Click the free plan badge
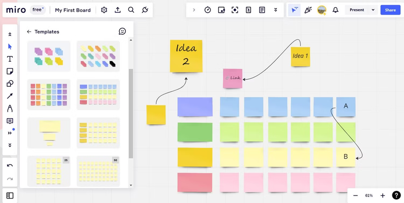404x203 pixels. (38, 10)
